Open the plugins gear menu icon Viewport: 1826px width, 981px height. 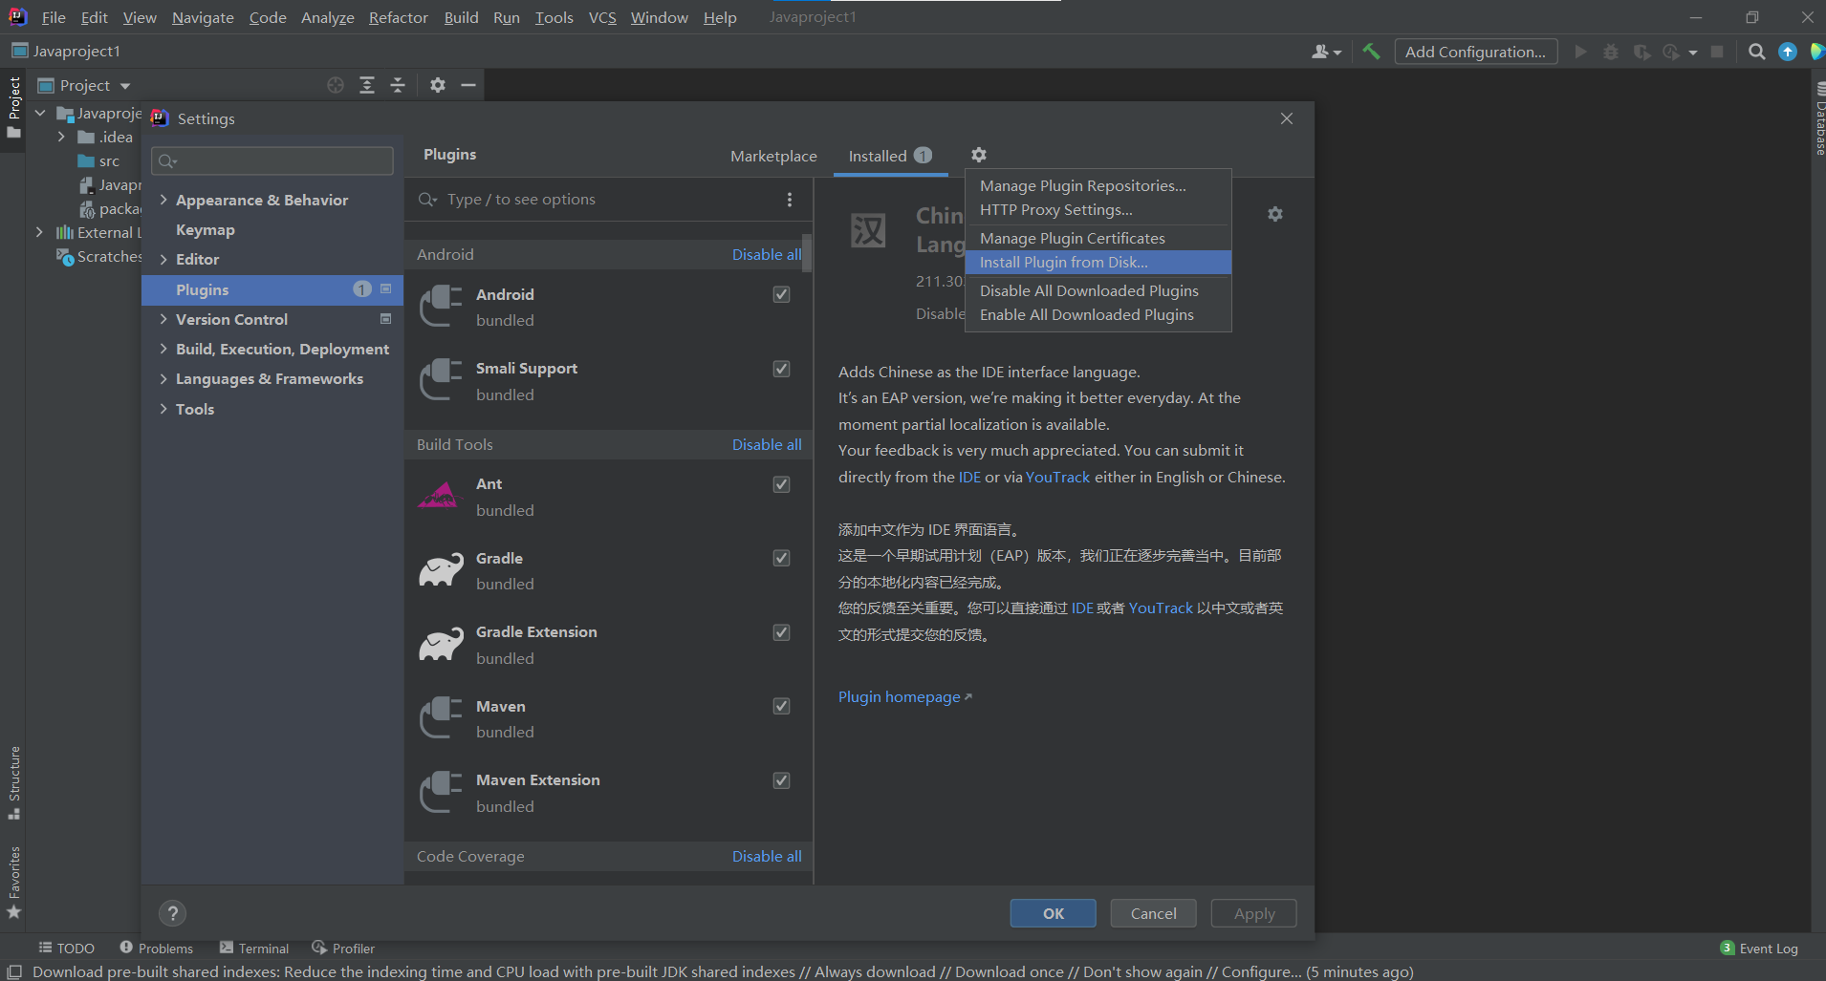(x=979, y=155)
